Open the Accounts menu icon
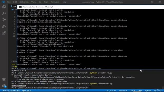Image resolution: width=164 pixels, height=92 pixels. point(4,79)
